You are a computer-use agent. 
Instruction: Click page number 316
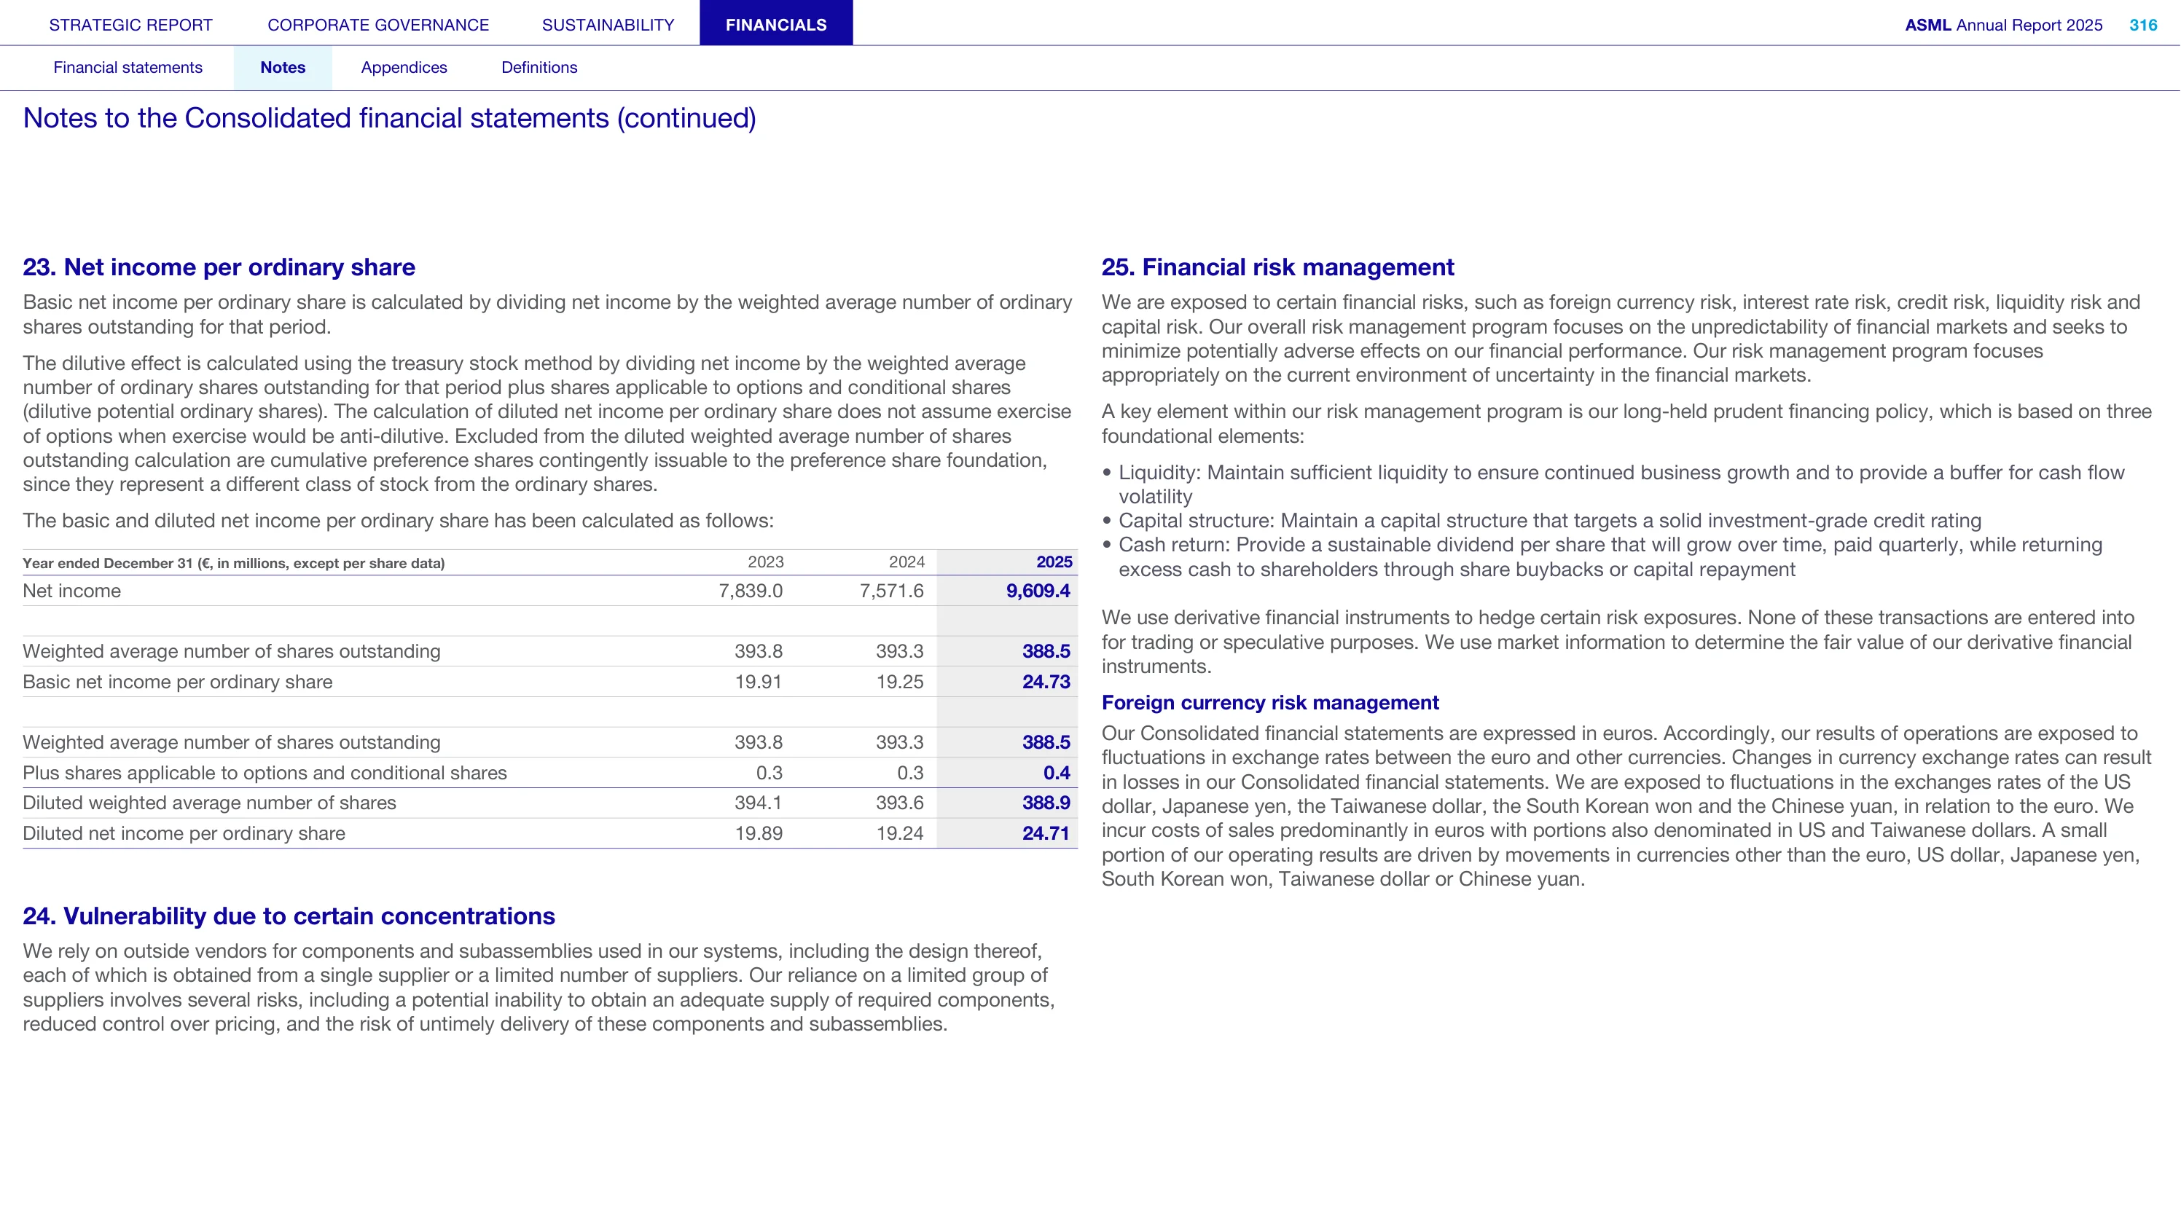2143,25
